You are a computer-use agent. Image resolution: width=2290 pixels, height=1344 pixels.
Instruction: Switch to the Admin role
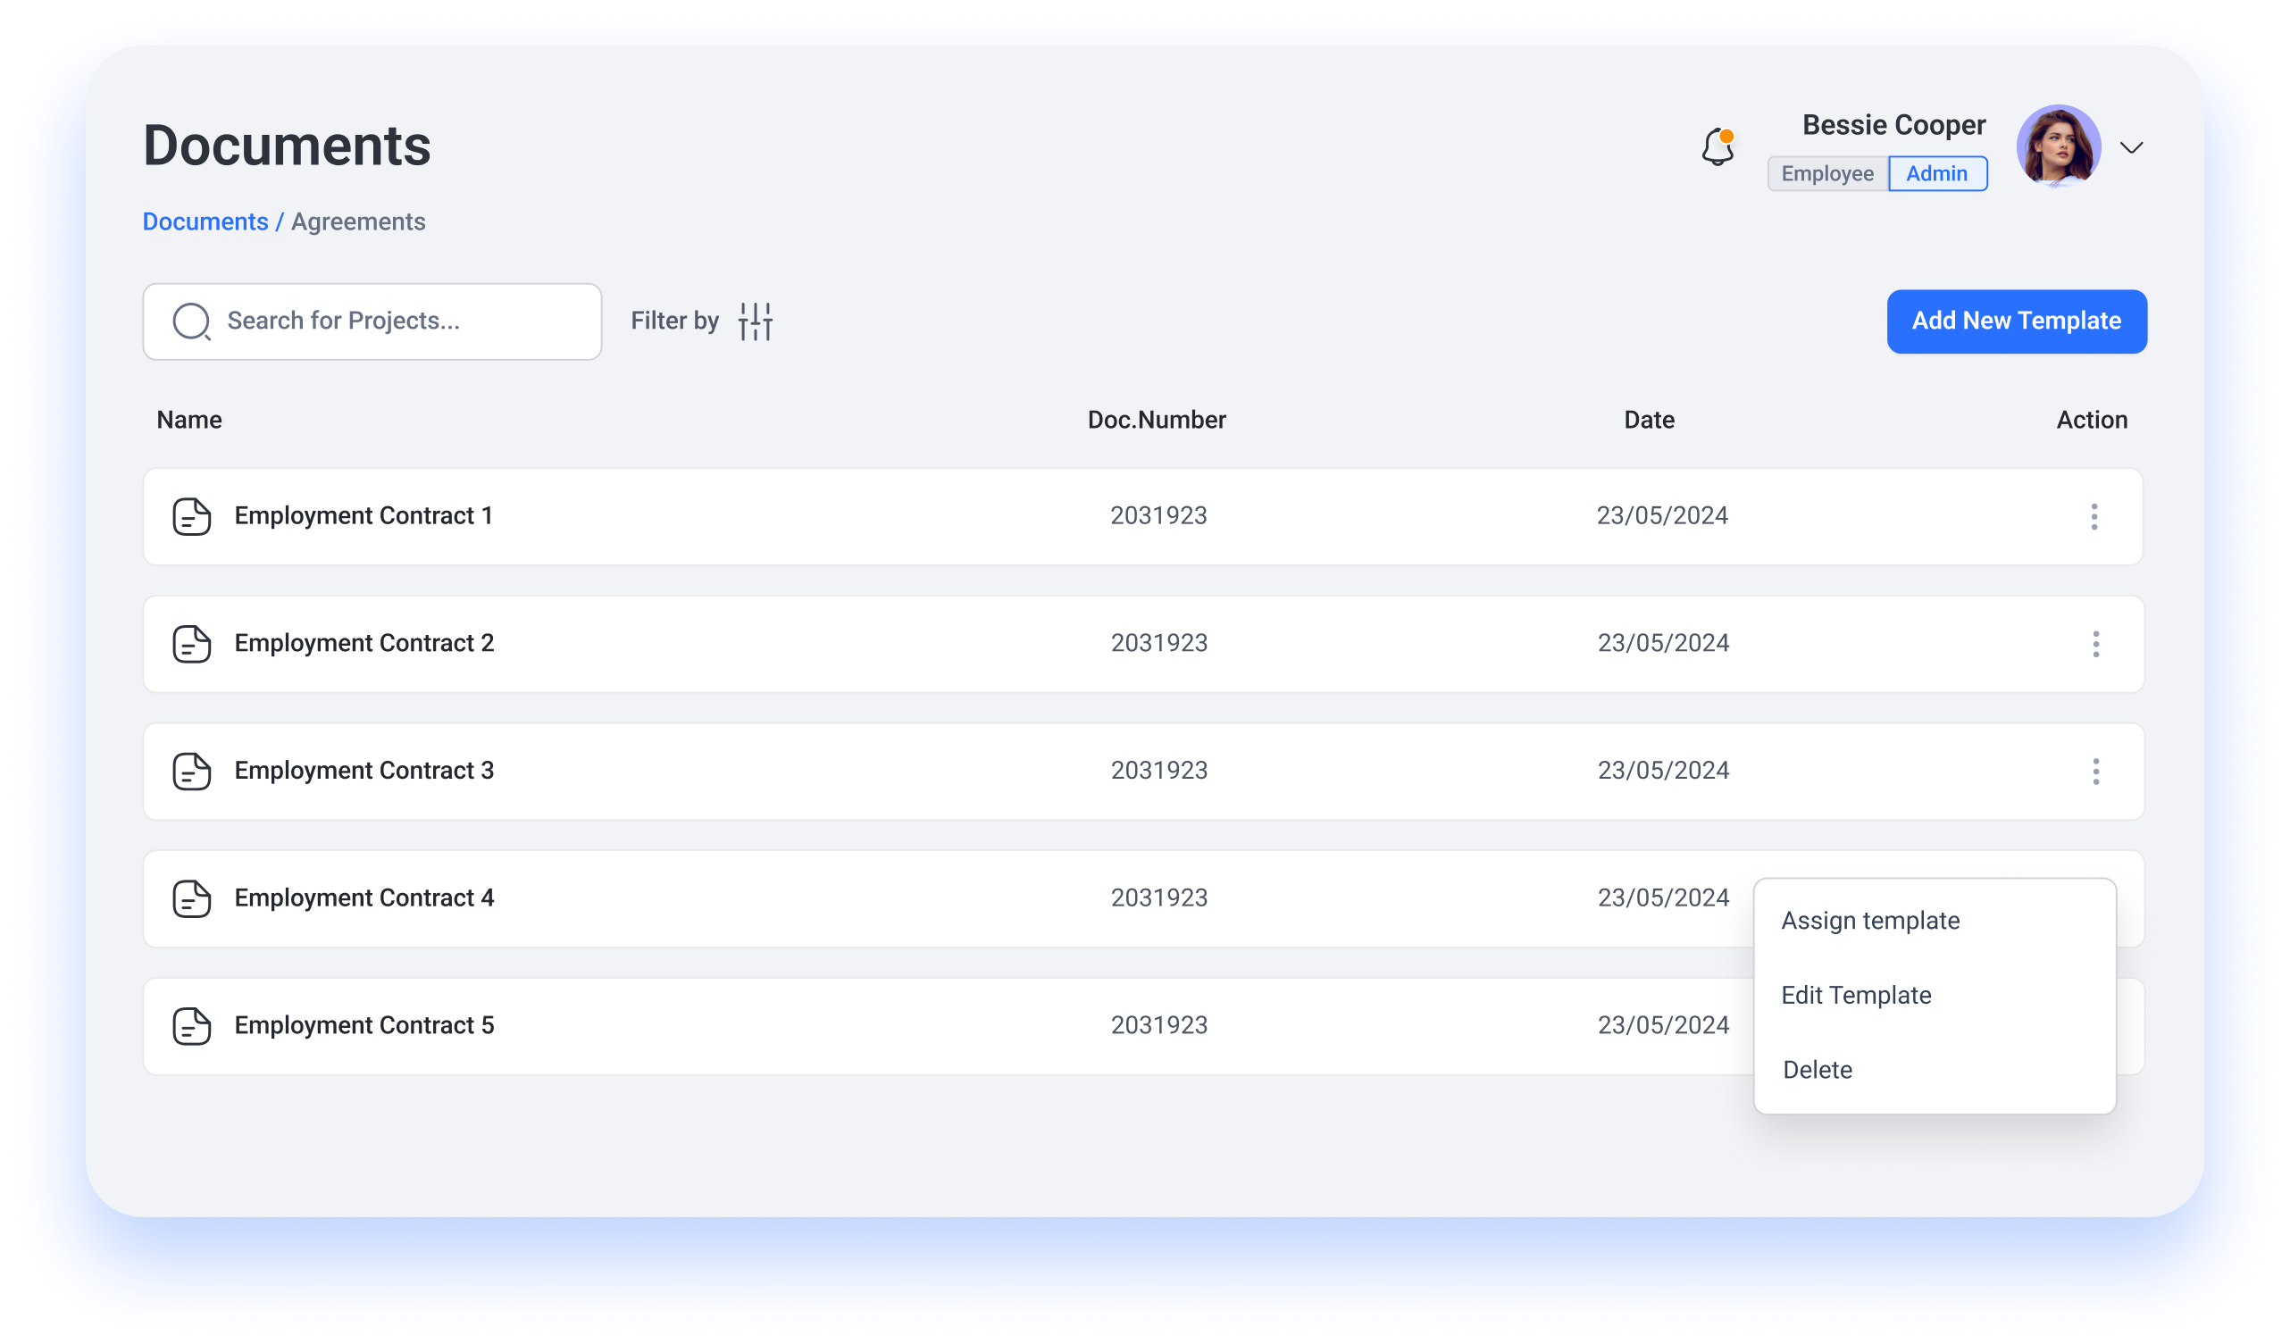pyautogui.click(x=1936, y=173)
